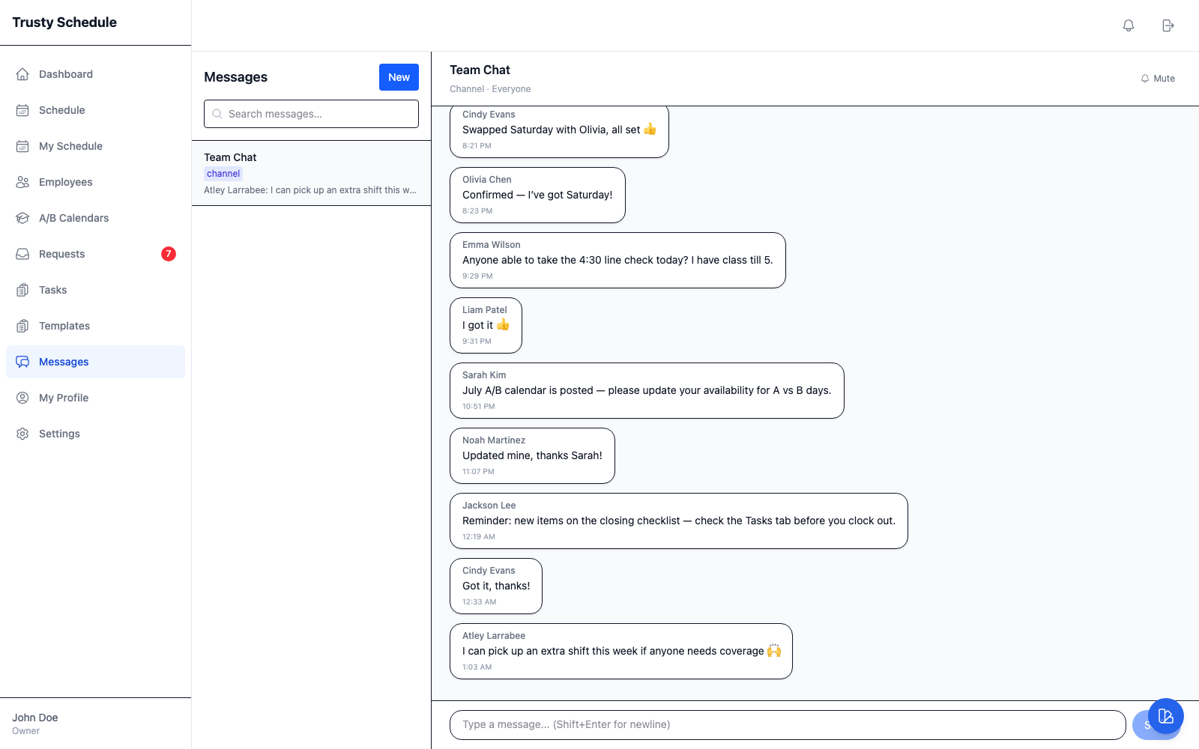The image size is (1199, 749).
Task: Click the Messages panel heading
Action: coord(235,77)
